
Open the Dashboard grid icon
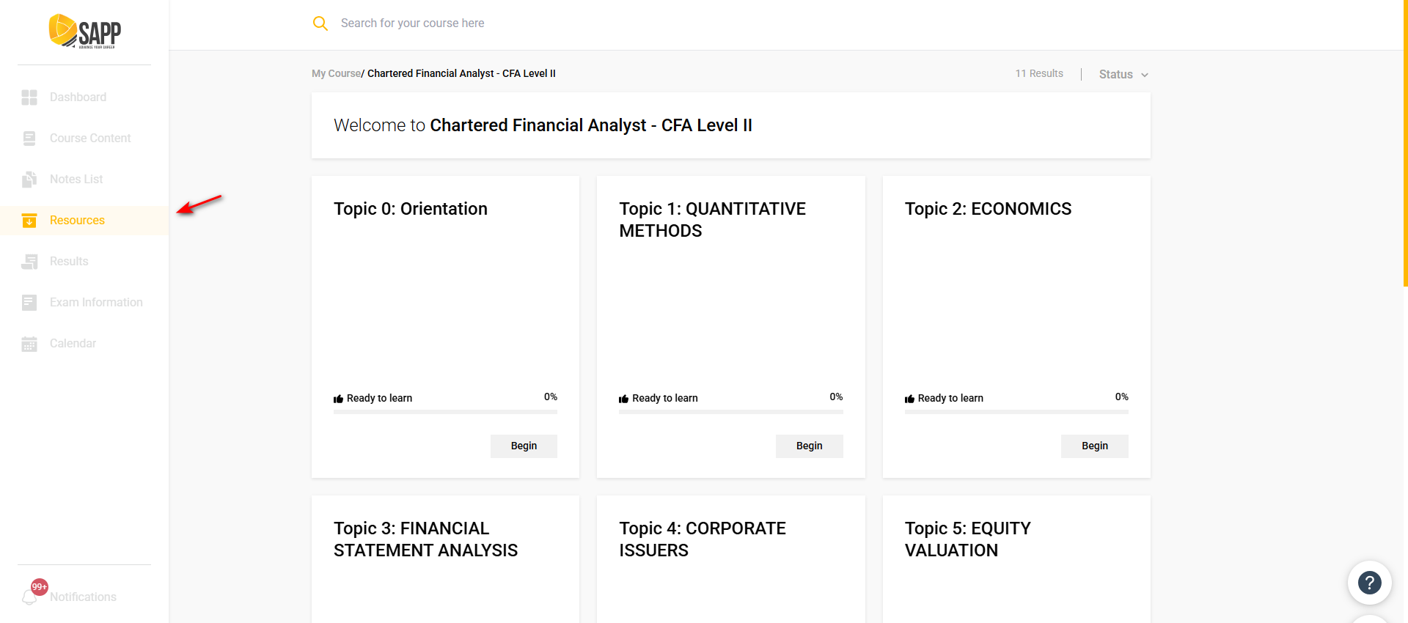tap(29, 97)
